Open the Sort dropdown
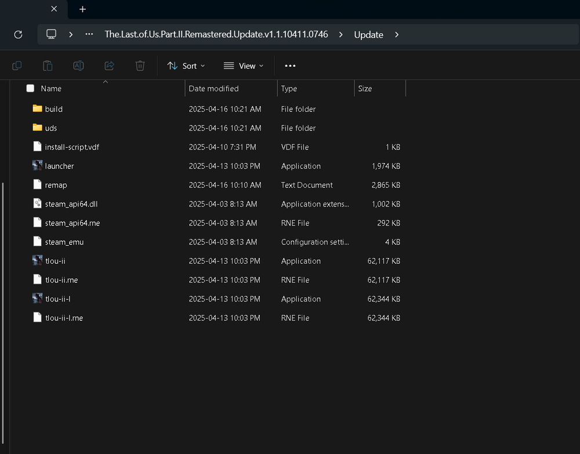580x454 pixels. (186, 66)
